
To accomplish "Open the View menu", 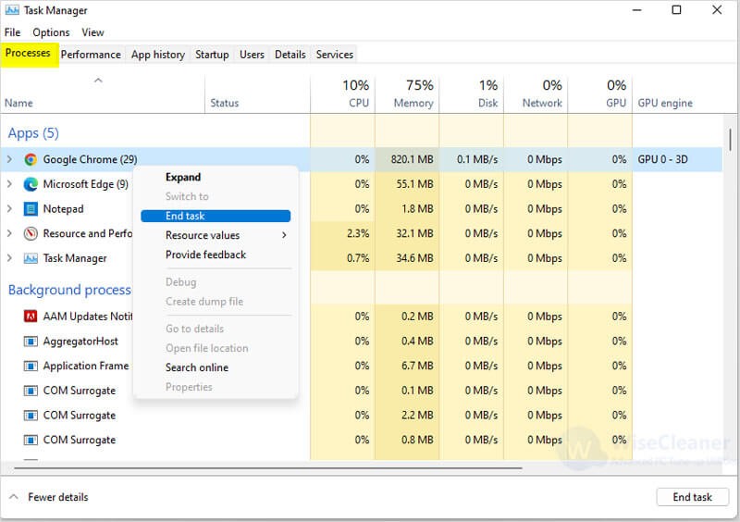I will click(92, 32).
